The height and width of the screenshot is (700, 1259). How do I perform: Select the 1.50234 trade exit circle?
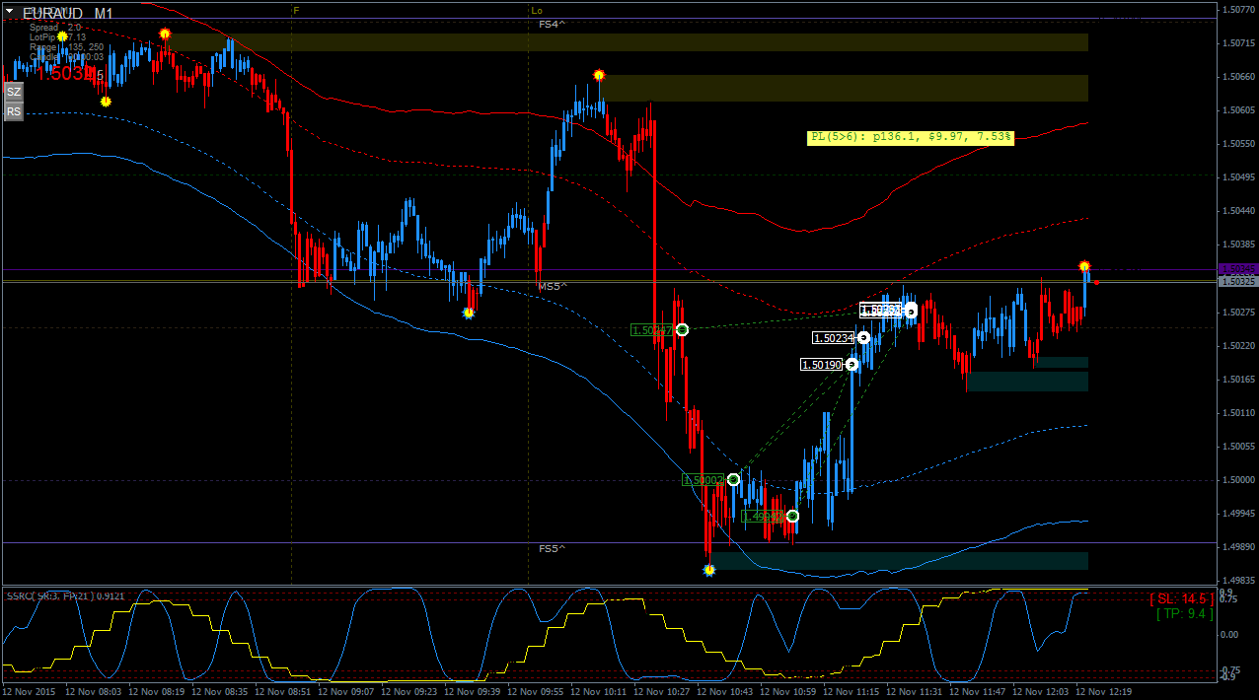click(x=864, y=337)
